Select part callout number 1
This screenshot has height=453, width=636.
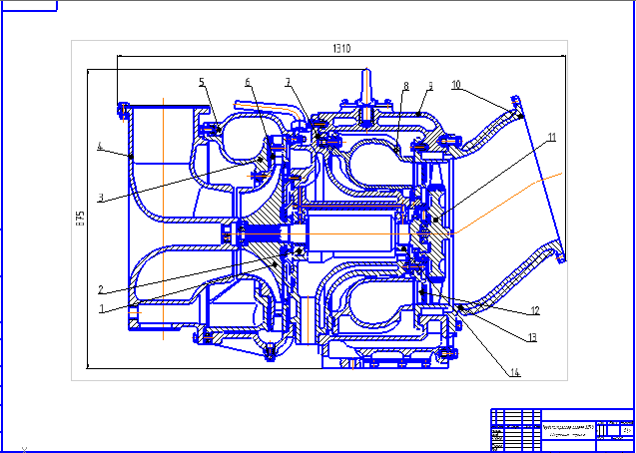100,308
